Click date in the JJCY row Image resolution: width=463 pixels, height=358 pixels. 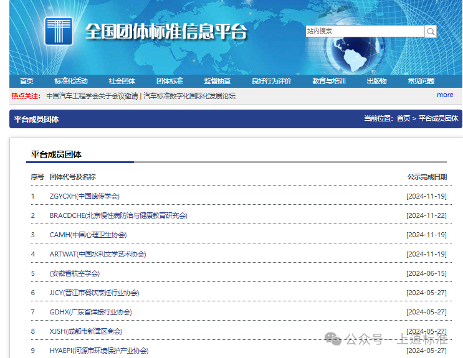point(426,293)
